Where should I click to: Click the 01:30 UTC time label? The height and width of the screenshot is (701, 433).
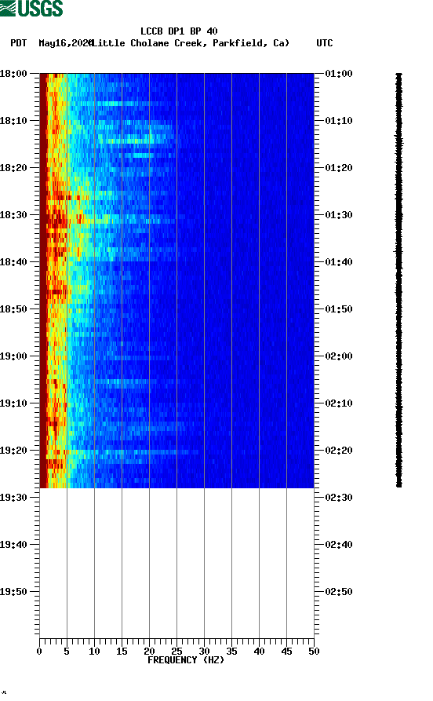coord(339,214)
